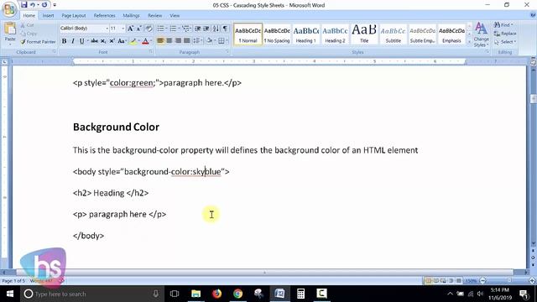The image size is (537, 302).
Task: Open the Calibri (Body) font name dropdown
Action: [x=107, y=29]
